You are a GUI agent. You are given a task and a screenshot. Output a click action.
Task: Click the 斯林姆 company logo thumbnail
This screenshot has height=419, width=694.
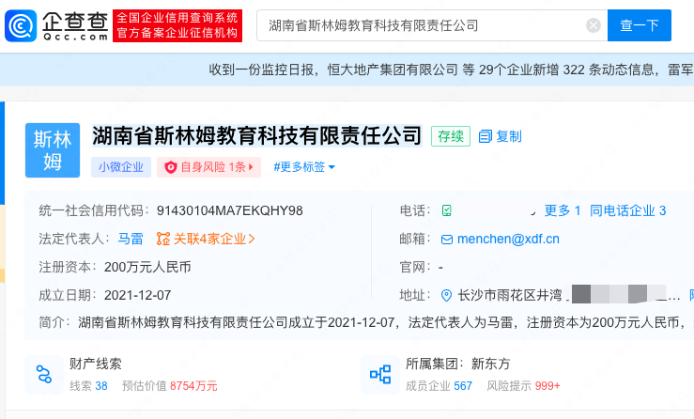53,150
